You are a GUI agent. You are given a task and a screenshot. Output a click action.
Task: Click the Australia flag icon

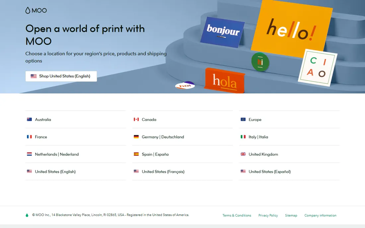pyautogui.click(x=29, y=119)
